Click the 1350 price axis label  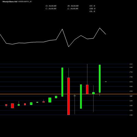tap(131, 110)
